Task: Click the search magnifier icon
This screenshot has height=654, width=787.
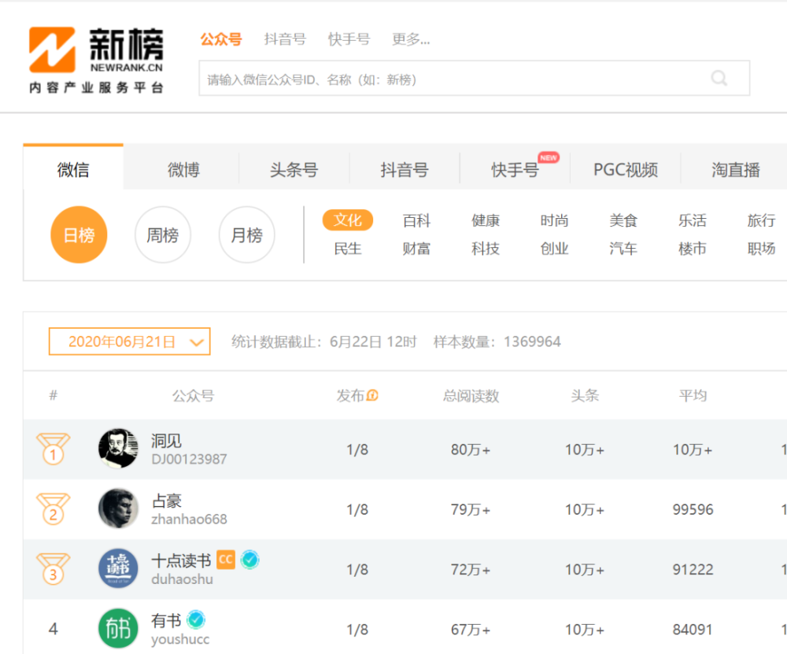Action: [719, 78]
